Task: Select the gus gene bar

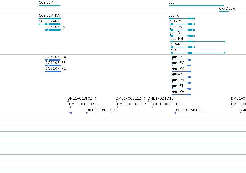Action: tap(196, 5)
